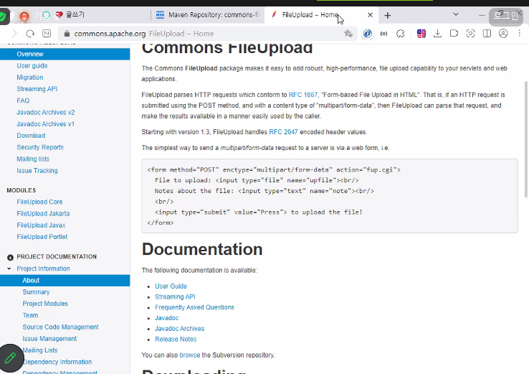529x374 pixels.
Task: Follow the RFC 1867 link
Action: pos(303,95)
